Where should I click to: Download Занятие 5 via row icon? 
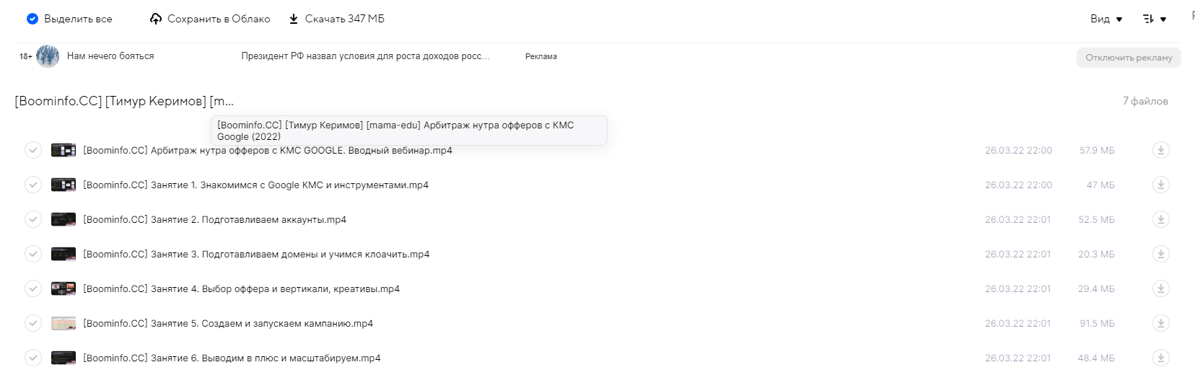(1160, 323)
